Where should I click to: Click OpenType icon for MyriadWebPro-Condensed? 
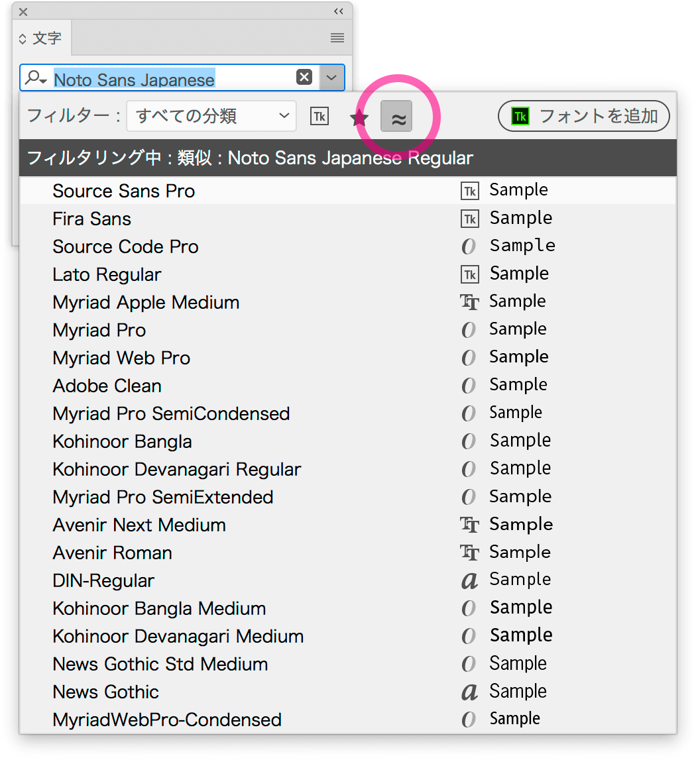(469, 720)
